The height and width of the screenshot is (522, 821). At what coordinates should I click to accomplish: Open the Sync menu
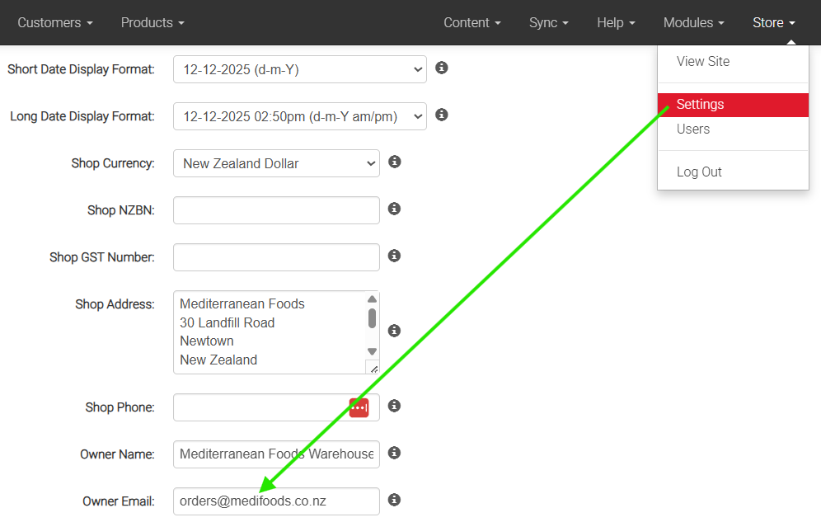tap(547, 22)
